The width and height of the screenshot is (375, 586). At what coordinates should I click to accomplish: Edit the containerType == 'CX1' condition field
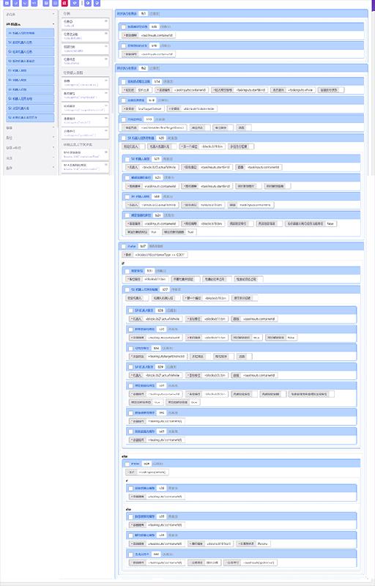[x=160, y=255]
